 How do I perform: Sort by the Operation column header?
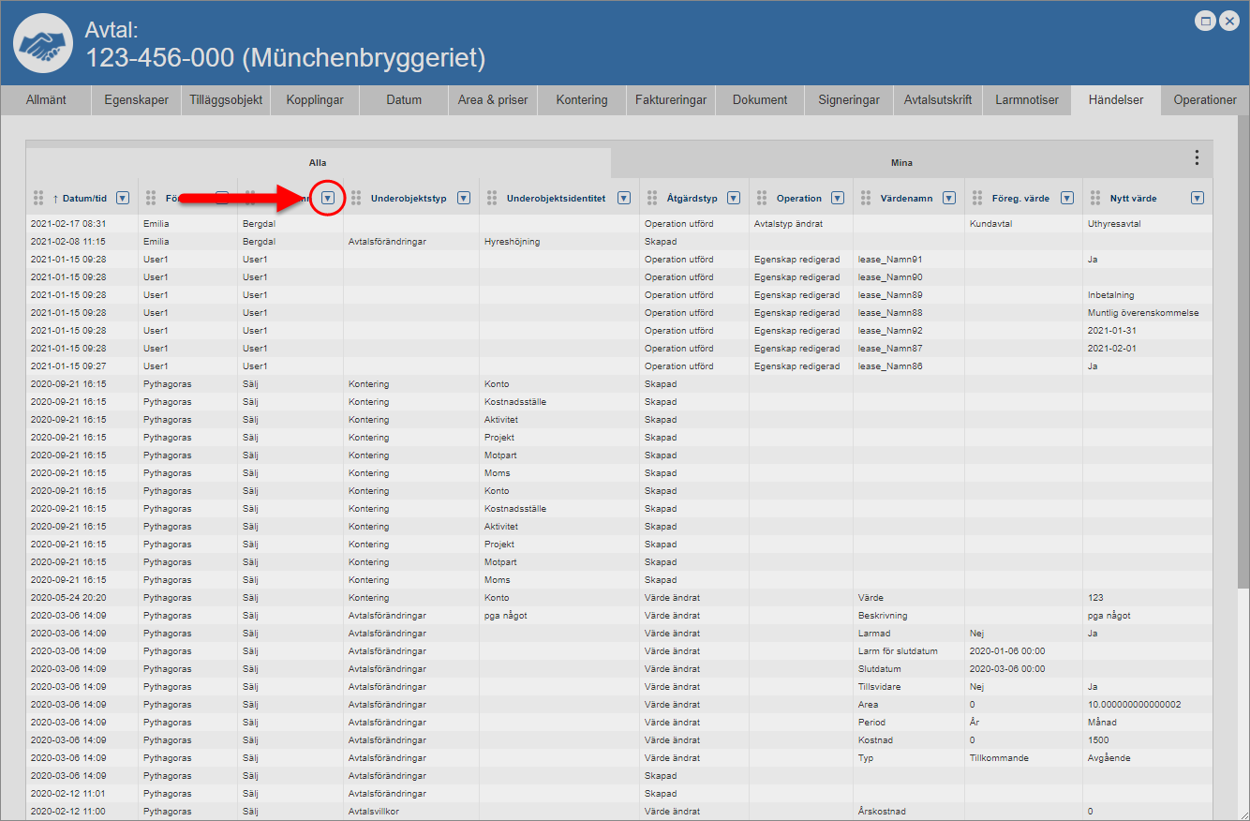pyautogui.click(x=799, y=198)
